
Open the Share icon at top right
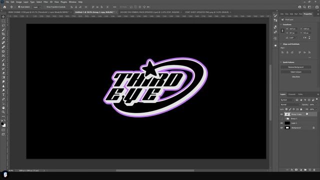(317, 7)
